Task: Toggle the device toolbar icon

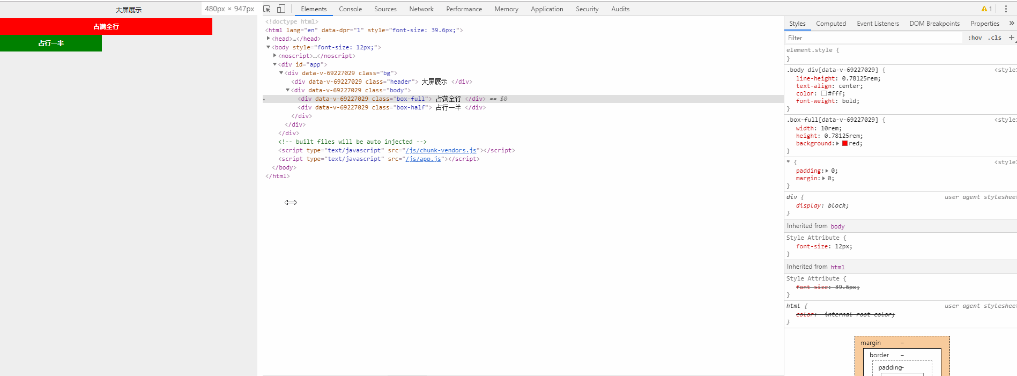Action: (281, 9)
